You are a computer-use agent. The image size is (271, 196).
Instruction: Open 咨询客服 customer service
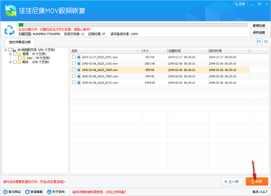(34, 192)
